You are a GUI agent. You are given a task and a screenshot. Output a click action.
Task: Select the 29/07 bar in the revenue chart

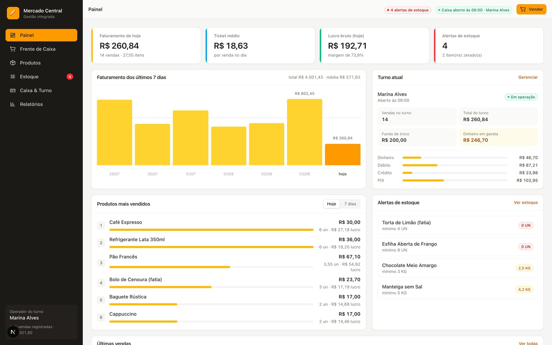click(x=115, y=132)
